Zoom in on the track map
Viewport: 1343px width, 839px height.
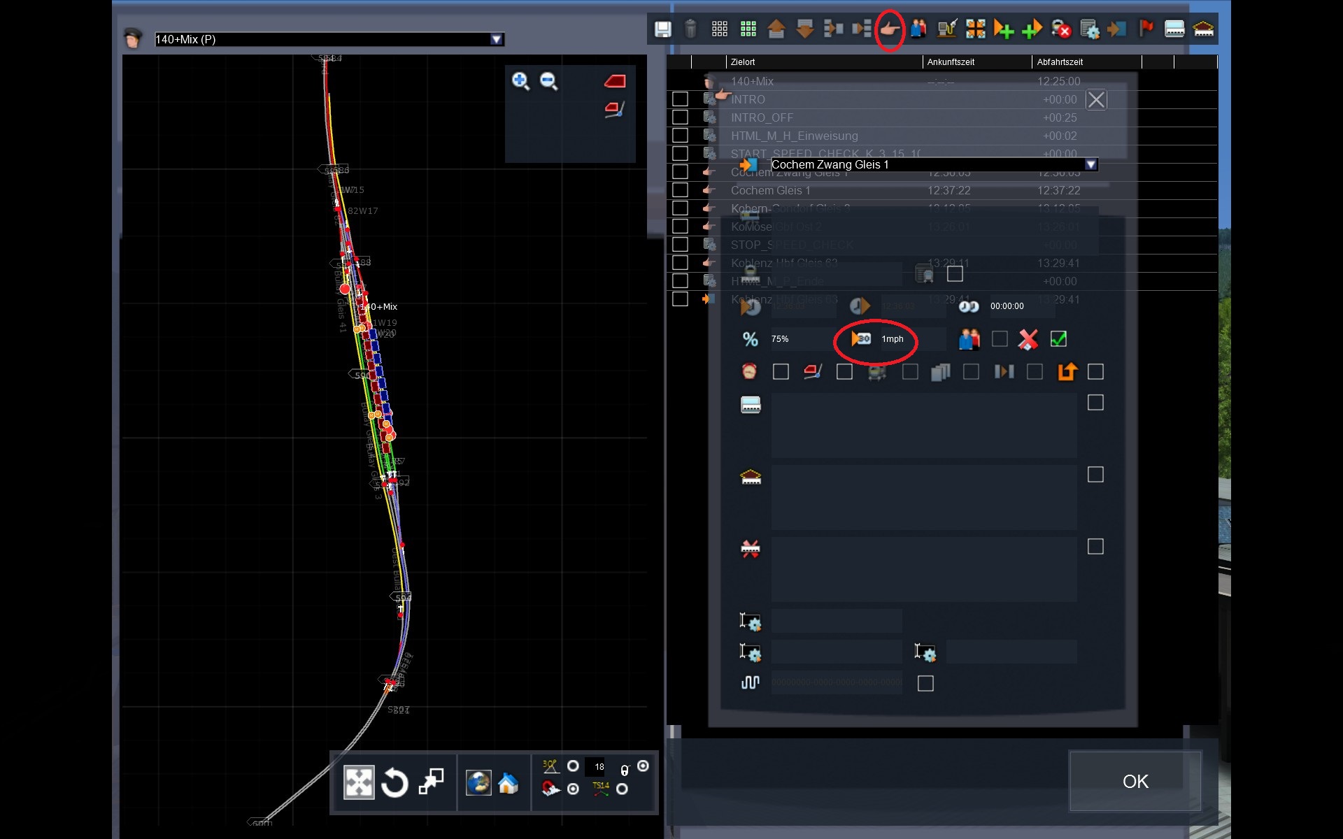click(520, 81)
